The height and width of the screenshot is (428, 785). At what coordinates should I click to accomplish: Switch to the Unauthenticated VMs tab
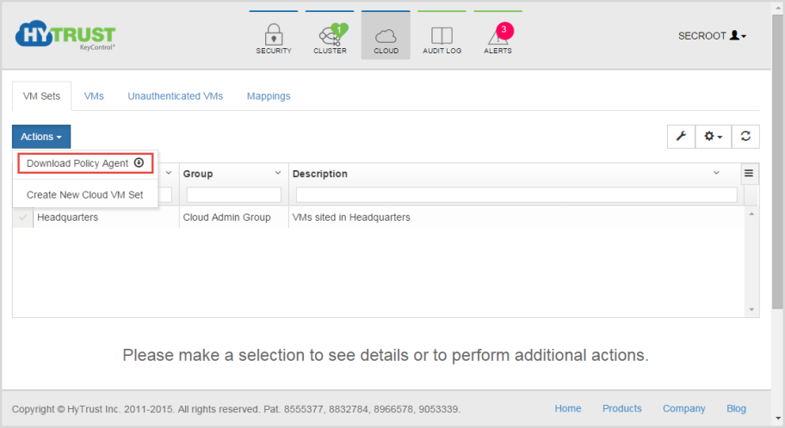pos(176,96)
